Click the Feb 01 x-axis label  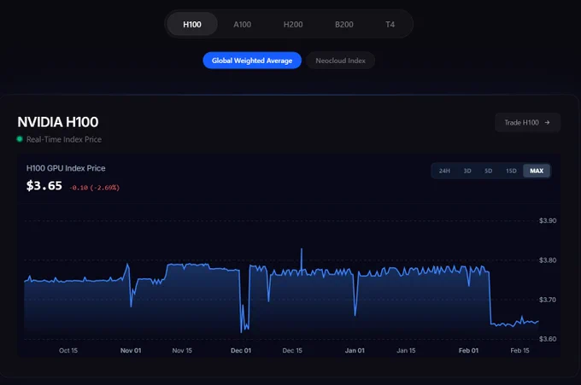(x=468, y=350)
